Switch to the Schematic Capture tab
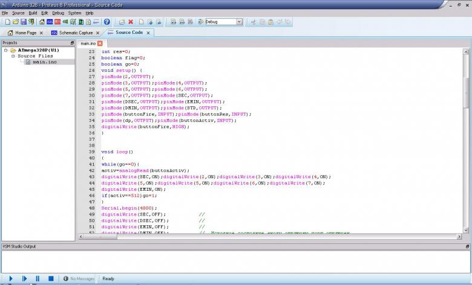The image size is (472, 285). click(75, 33)
